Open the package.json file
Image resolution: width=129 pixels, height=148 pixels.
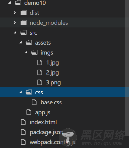tap(46, 132)
